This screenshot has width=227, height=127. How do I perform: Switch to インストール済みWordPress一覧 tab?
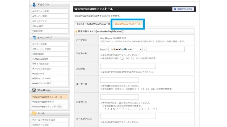[93, 24]
